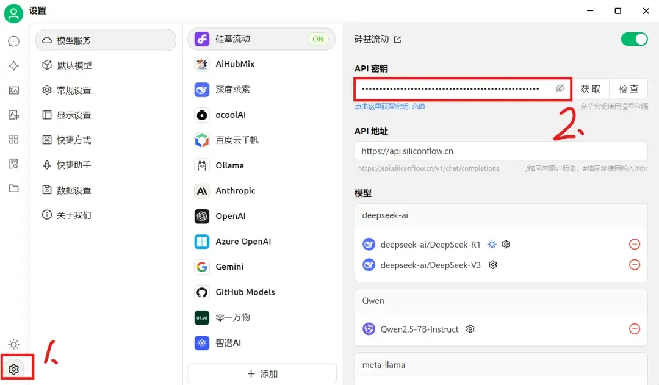
Task: Open 数据设置 settings menu
Action: click(106, 190)
